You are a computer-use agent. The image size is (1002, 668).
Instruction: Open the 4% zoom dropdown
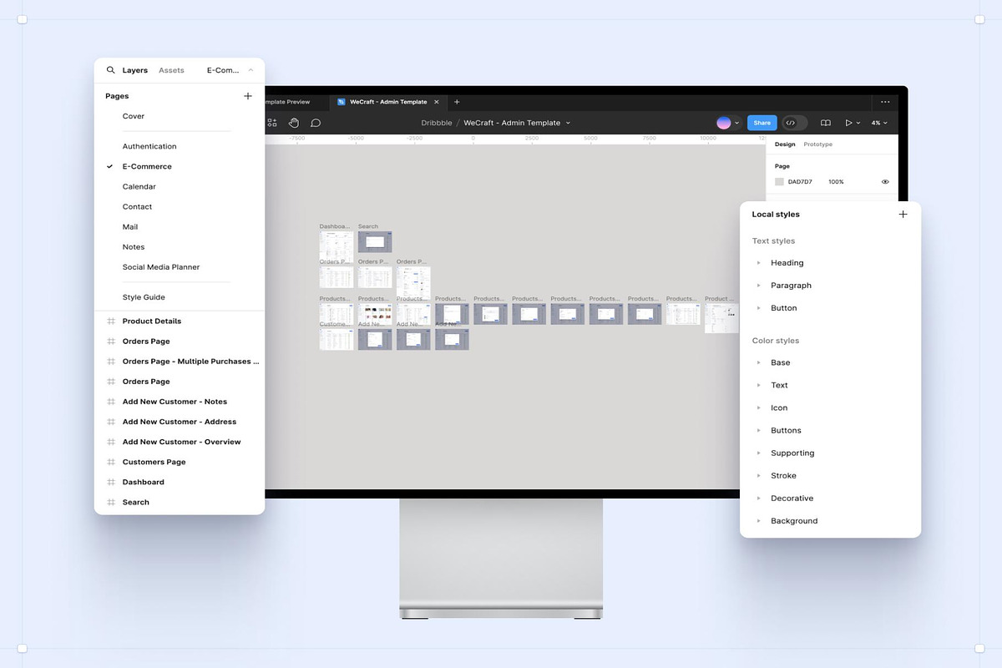[879, 123]
